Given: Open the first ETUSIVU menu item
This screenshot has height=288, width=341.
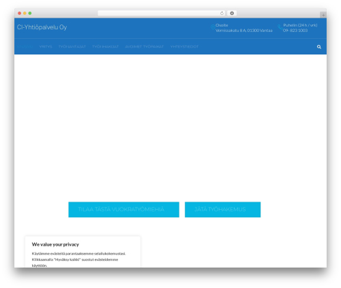Looking at the screenshot, I should tap(25, 46).
